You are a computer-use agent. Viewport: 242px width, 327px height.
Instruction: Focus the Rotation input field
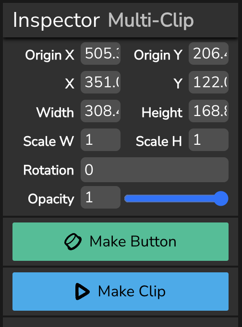tap(155, 170)
